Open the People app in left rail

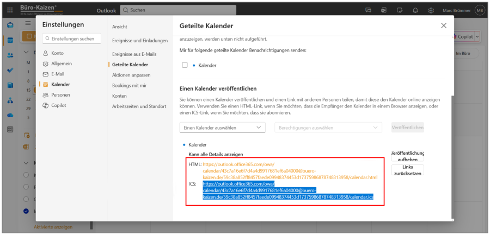10,55
